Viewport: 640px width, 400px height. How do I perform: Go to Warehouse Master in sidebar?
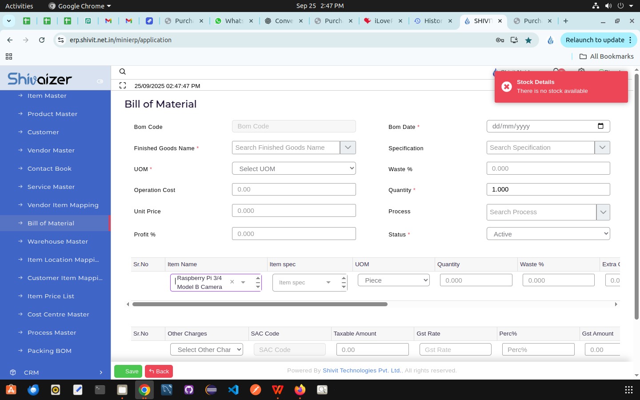click(57, 241)
